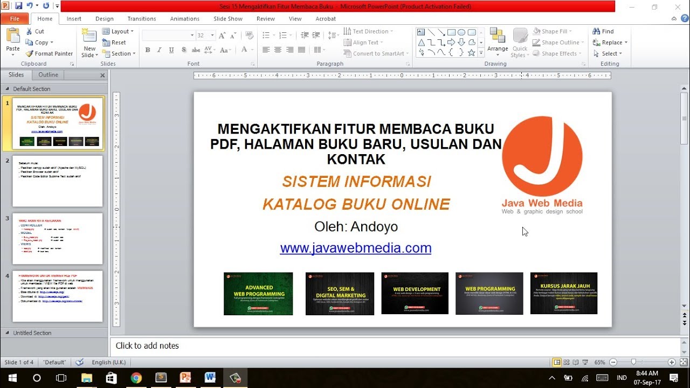Click the Decrease List Level icon
This screenshot has width=690, height=388.
pos(305,35)
